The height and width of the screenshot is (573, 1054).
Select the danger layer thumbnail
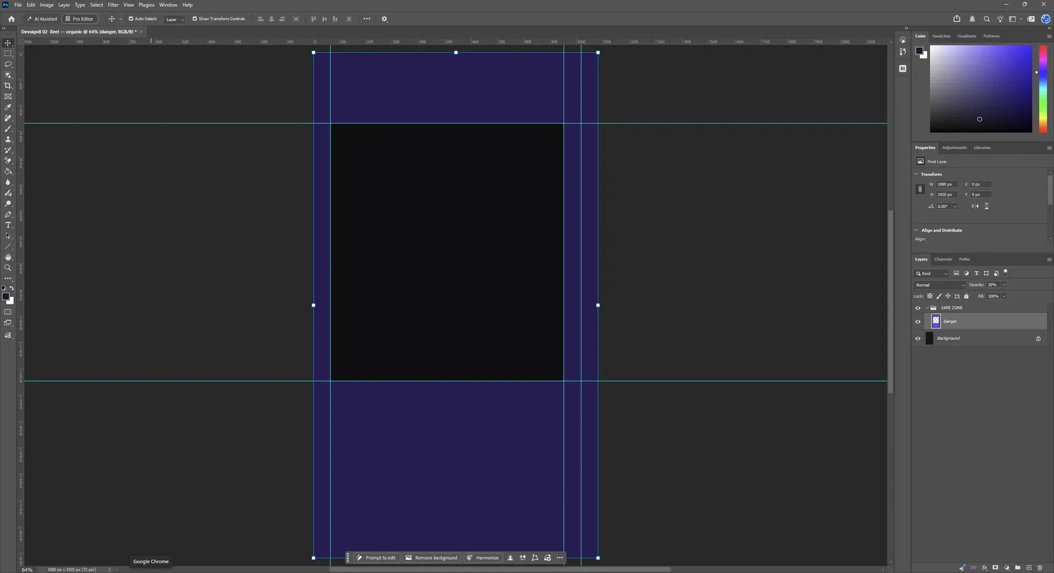click(x=936, y=321)
